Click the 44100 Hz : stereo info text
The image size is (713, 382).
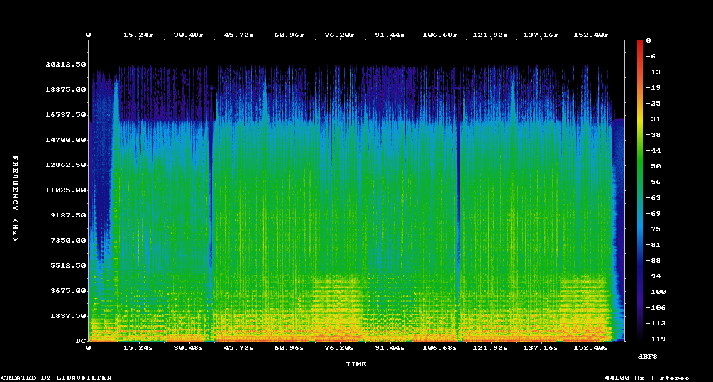tap(646, 378)
